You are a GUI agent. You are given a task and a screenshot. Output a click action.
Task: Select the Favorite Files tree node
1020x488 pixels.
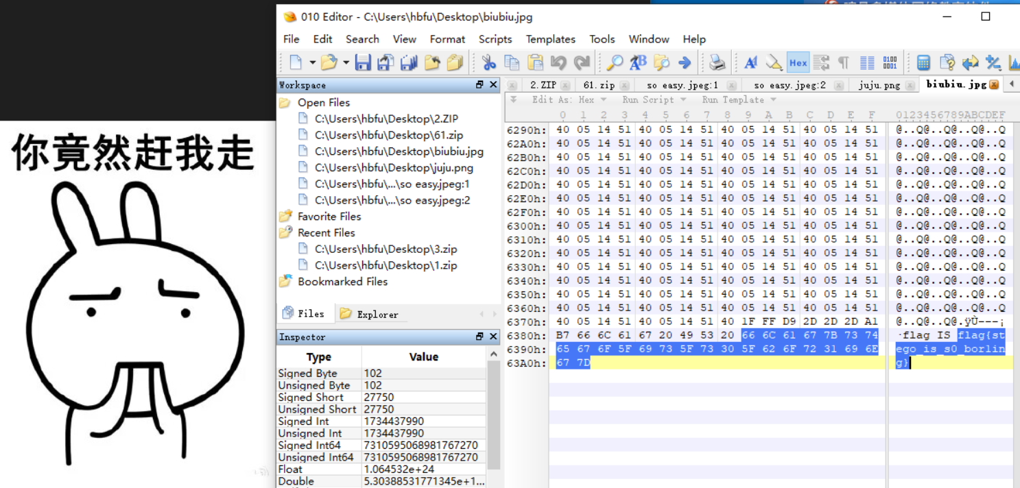[x=329, y=216]
